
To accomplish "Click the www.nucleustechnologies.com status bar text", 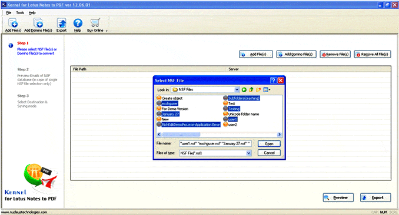I will click(x=25, y=212).
